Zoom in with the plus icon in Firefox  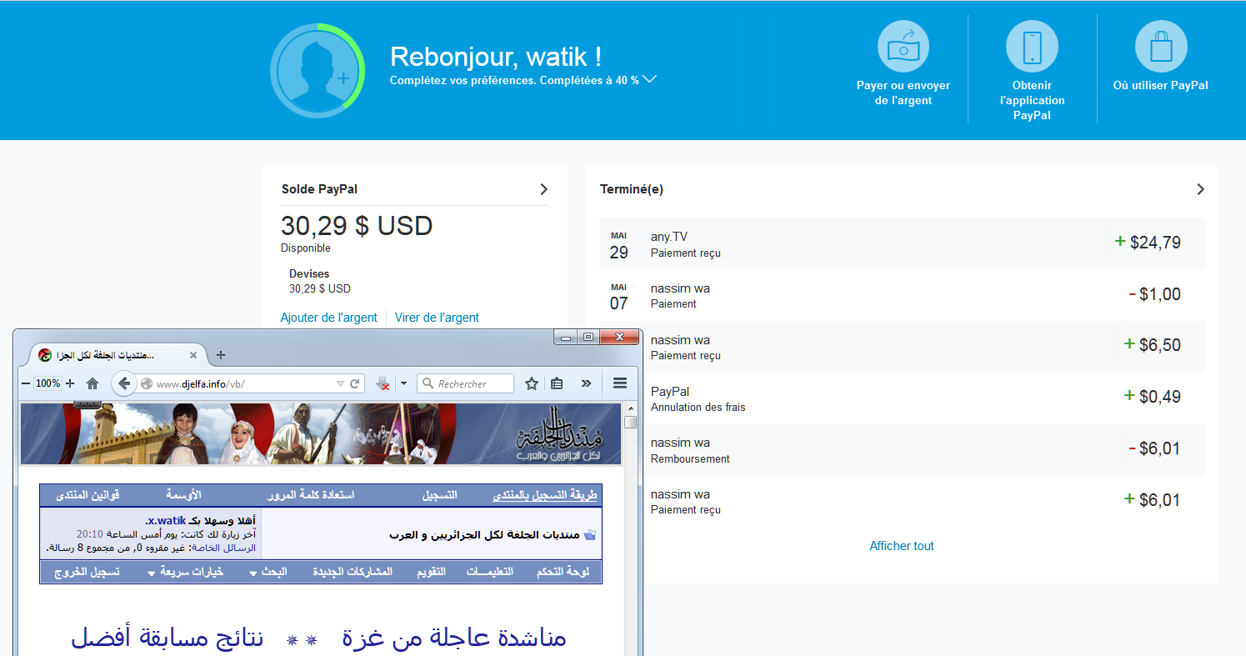[70, 383]
